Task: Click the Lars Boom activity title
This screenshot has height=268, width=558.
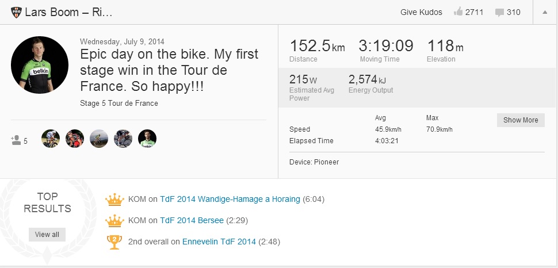Action: [69, 12]
